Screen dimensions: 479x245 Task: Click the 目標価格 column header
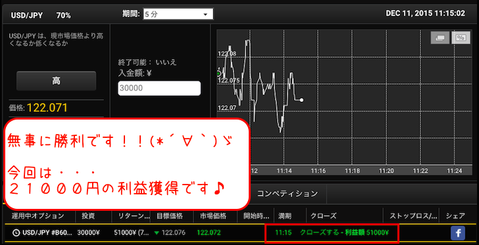click(170, 216)
